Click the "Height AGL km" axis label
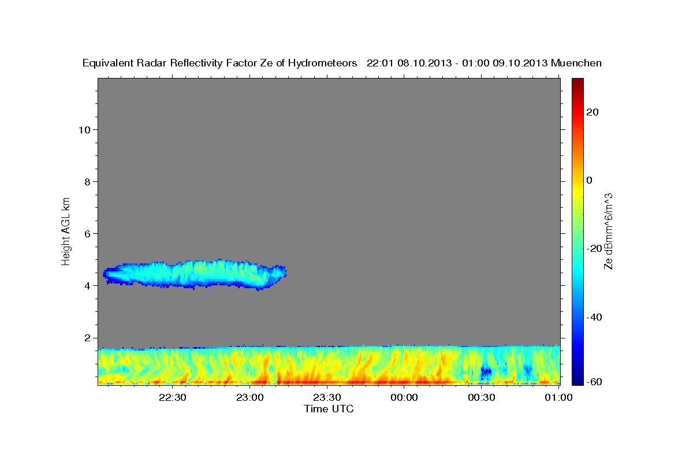Image resolution: width=693 pixels, height=462 pixels. (66, 230)
